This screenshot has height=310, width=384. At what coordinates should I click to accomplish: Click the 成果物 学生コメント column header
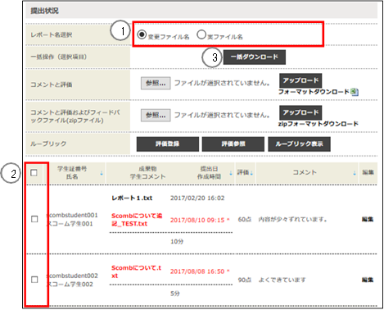click(x=147, y=172)
